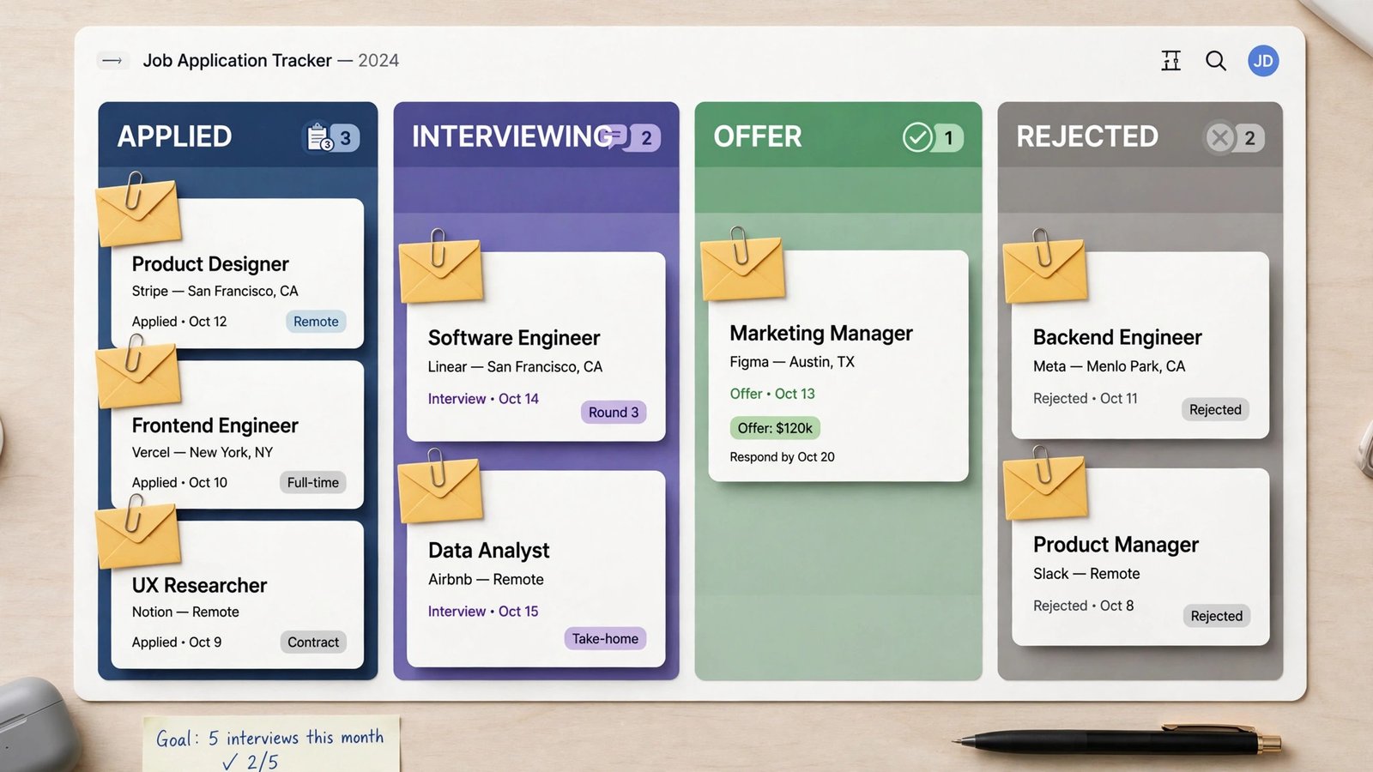1373x772 pixels.
Task: Click the 'Respond by Oct 20' text
Action: coord(782,457)
